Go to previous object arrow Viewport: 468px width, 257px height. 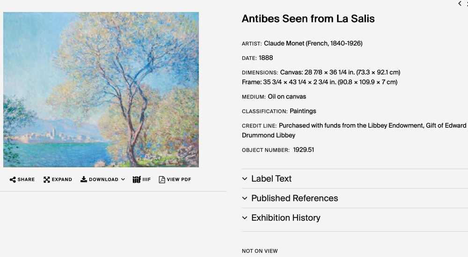tap(460, 4)
